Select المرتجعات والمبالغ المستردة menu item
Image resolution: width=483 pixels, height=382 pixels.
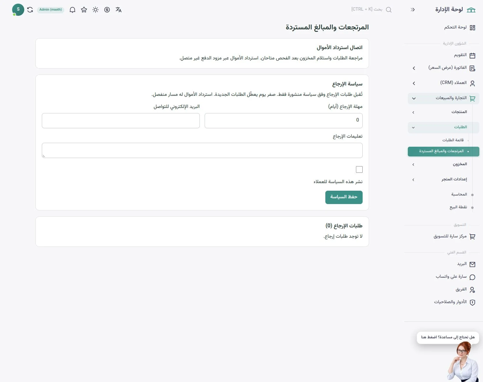click(x=444, y=152)
